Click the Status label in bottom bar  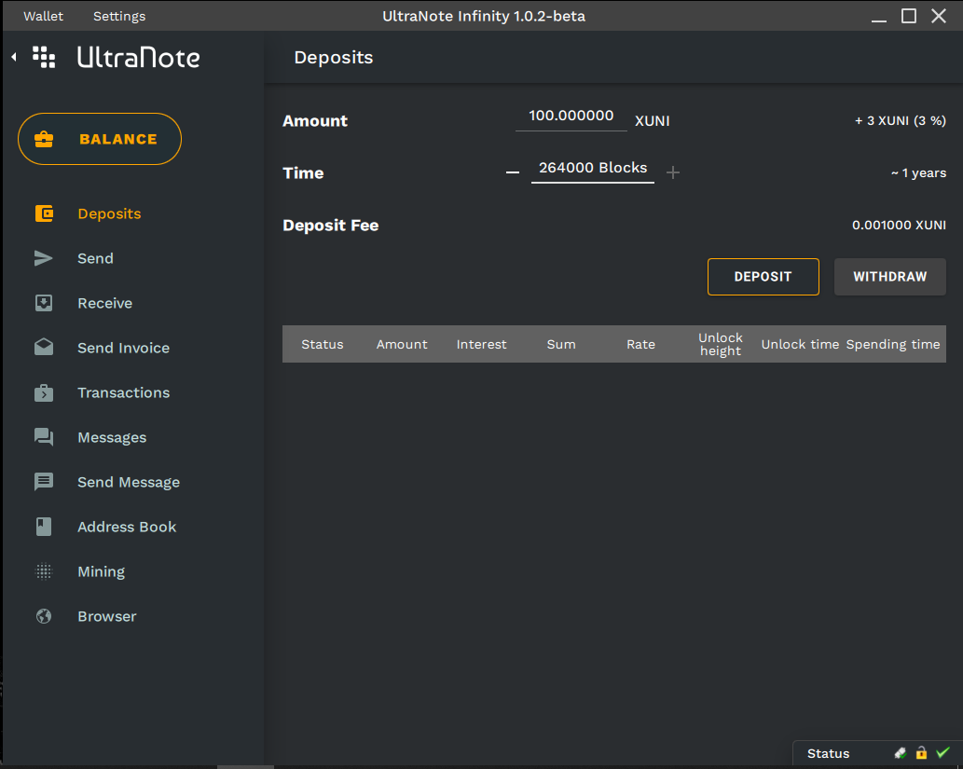828,754
